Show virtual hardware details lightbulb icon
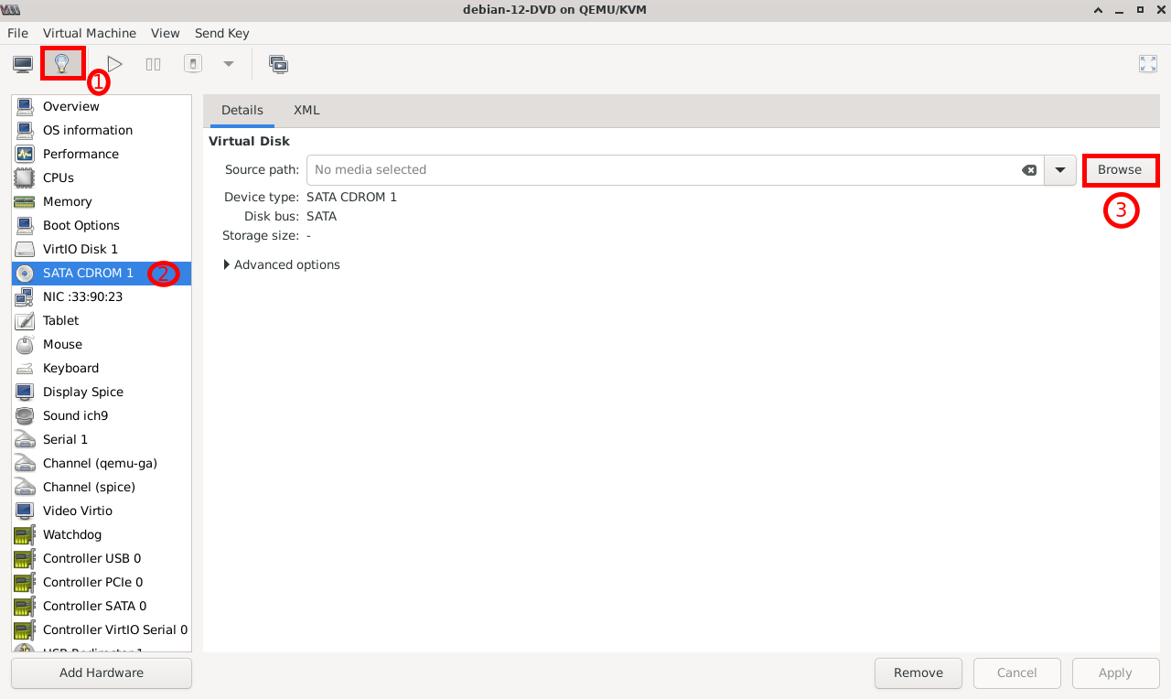This screenshot has height=699, width=1171. 62,64
